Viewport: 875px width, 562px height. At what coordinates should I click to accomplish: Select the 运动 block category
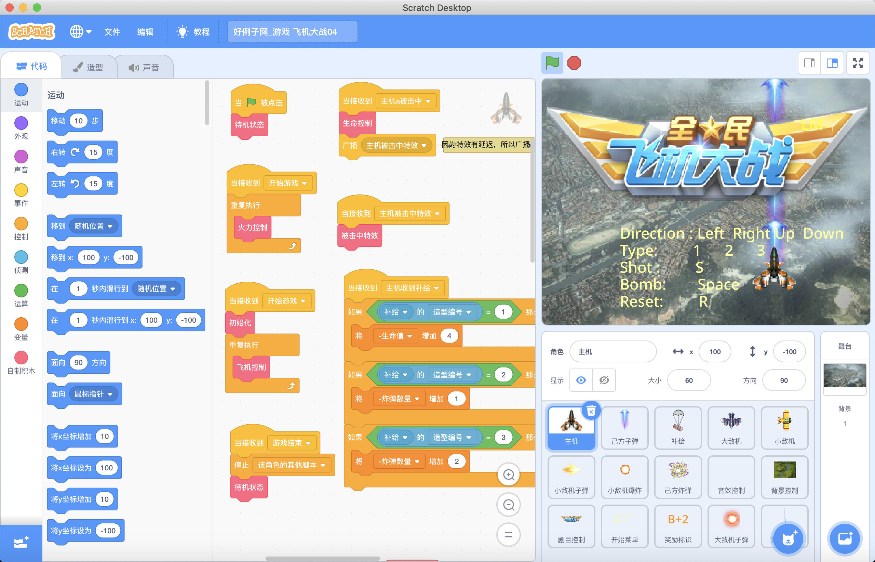(21, 95)
